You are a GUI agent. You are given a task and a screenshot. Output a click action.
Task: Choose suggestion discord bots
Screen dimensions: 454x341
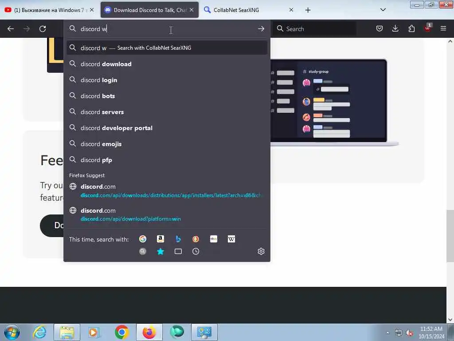click(167, 96)
